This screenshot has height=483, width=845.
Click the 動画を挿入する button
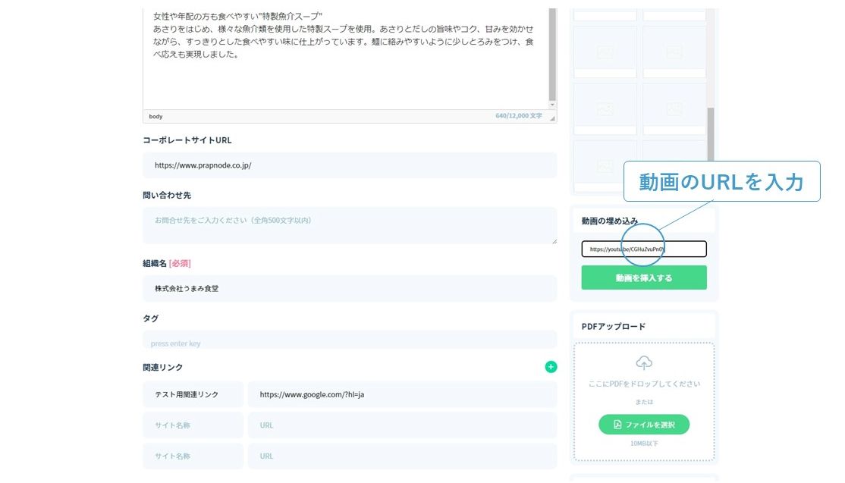(643, 278)
